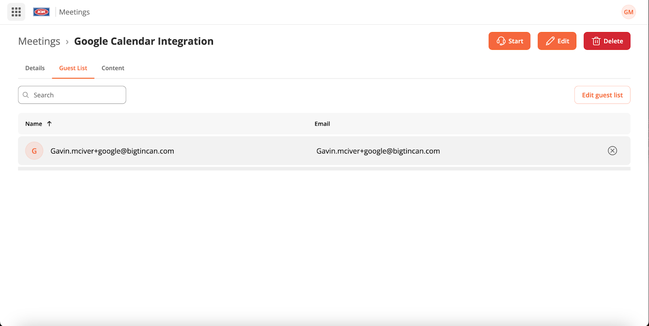Delete the meeting
This screenshot has width=649, height=326.
click(x=607, y=41)
